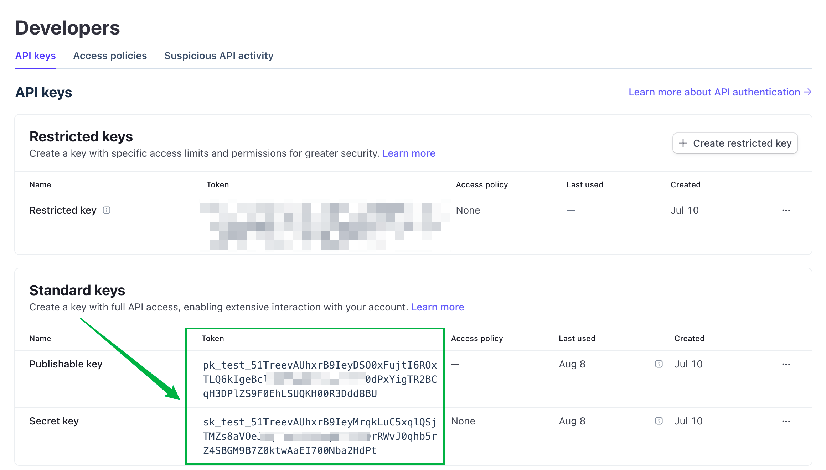Click info icon in Publishable key row
This screenshot has width=826, height=470.
point(659,364)
